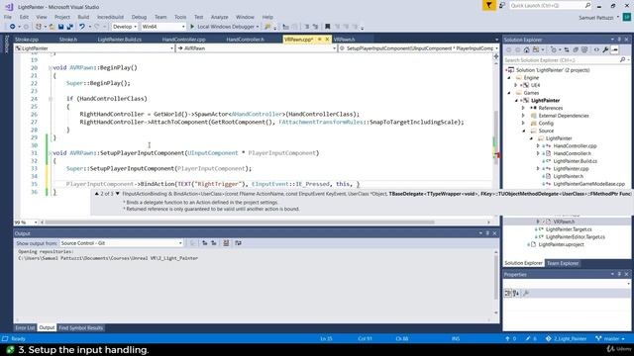Close the VRPawn.cpp tab
Screen dimensions: 634x356
click(327, 40)
